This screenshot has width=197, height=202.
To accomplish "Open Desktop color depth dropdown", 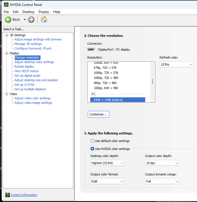I will (107, 163).
